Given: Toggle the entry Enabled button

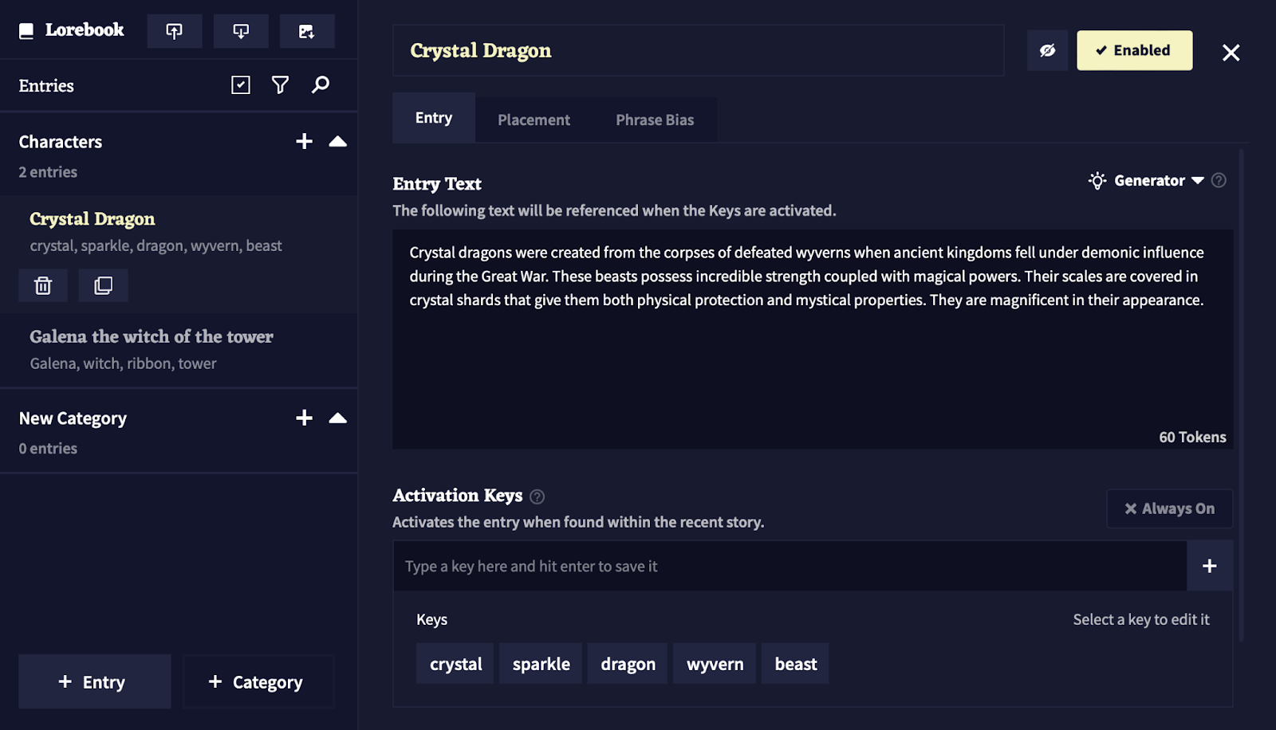Looking at the screenshot, I should pos(1134,51).
